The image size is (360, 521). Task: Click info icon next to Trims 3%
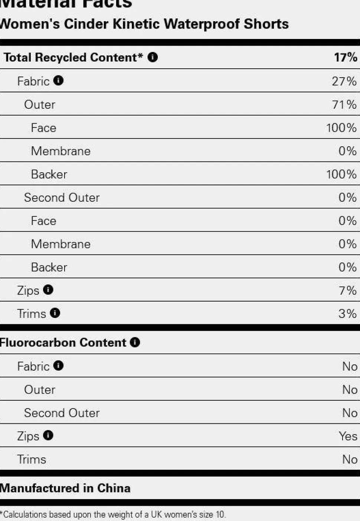[x=55, y=313]
